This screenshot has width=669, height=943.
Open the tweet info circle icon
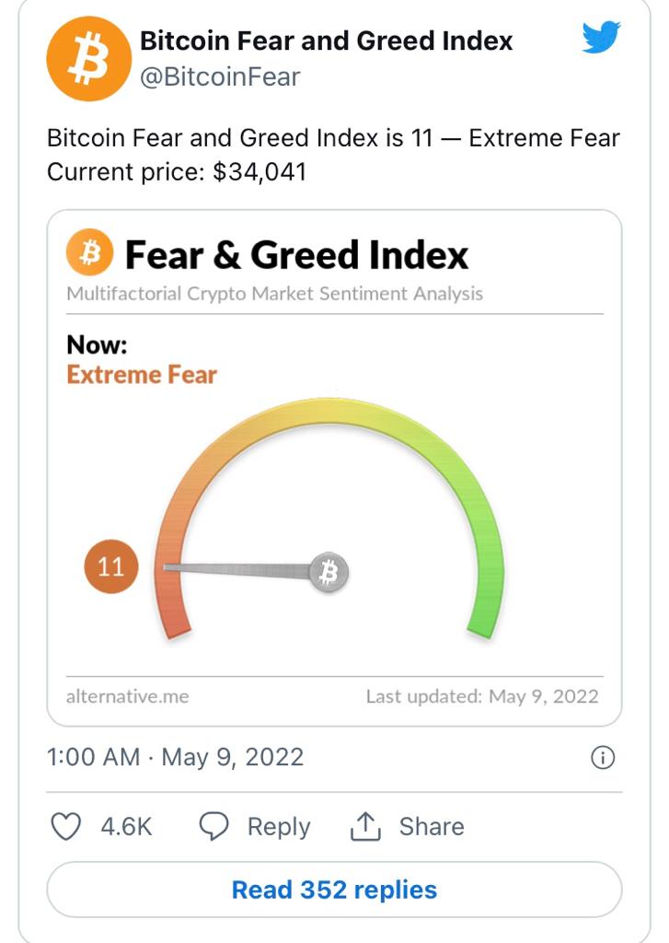(602, 758)
